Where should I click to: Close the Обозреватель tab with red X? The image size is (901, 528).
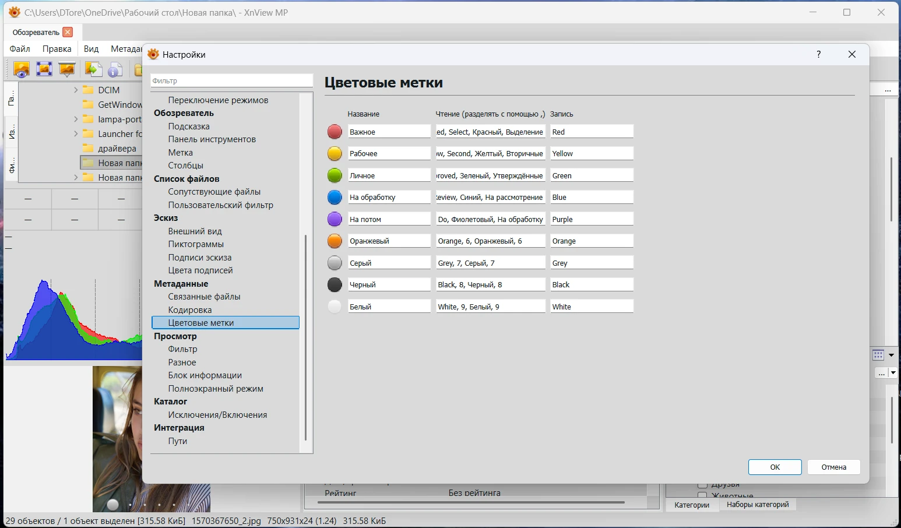(x=68, y=32)
